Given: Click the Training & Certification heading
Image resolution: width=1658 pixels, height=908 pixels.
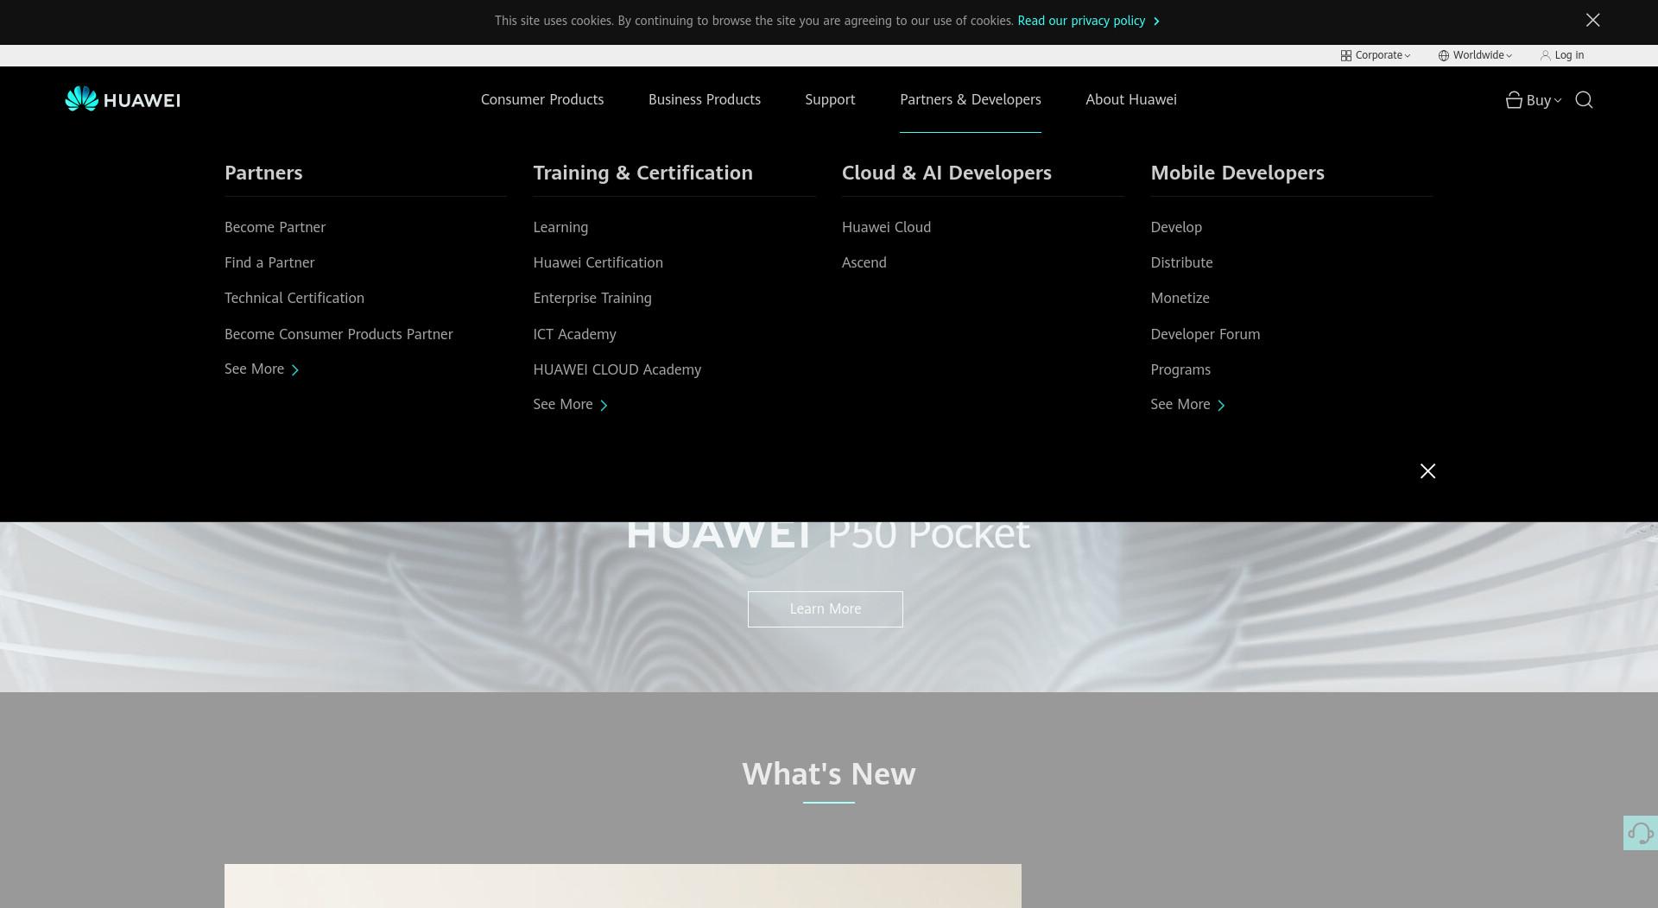Looking at the screenshot, I should pyautogui.click(x=642, y=173).
